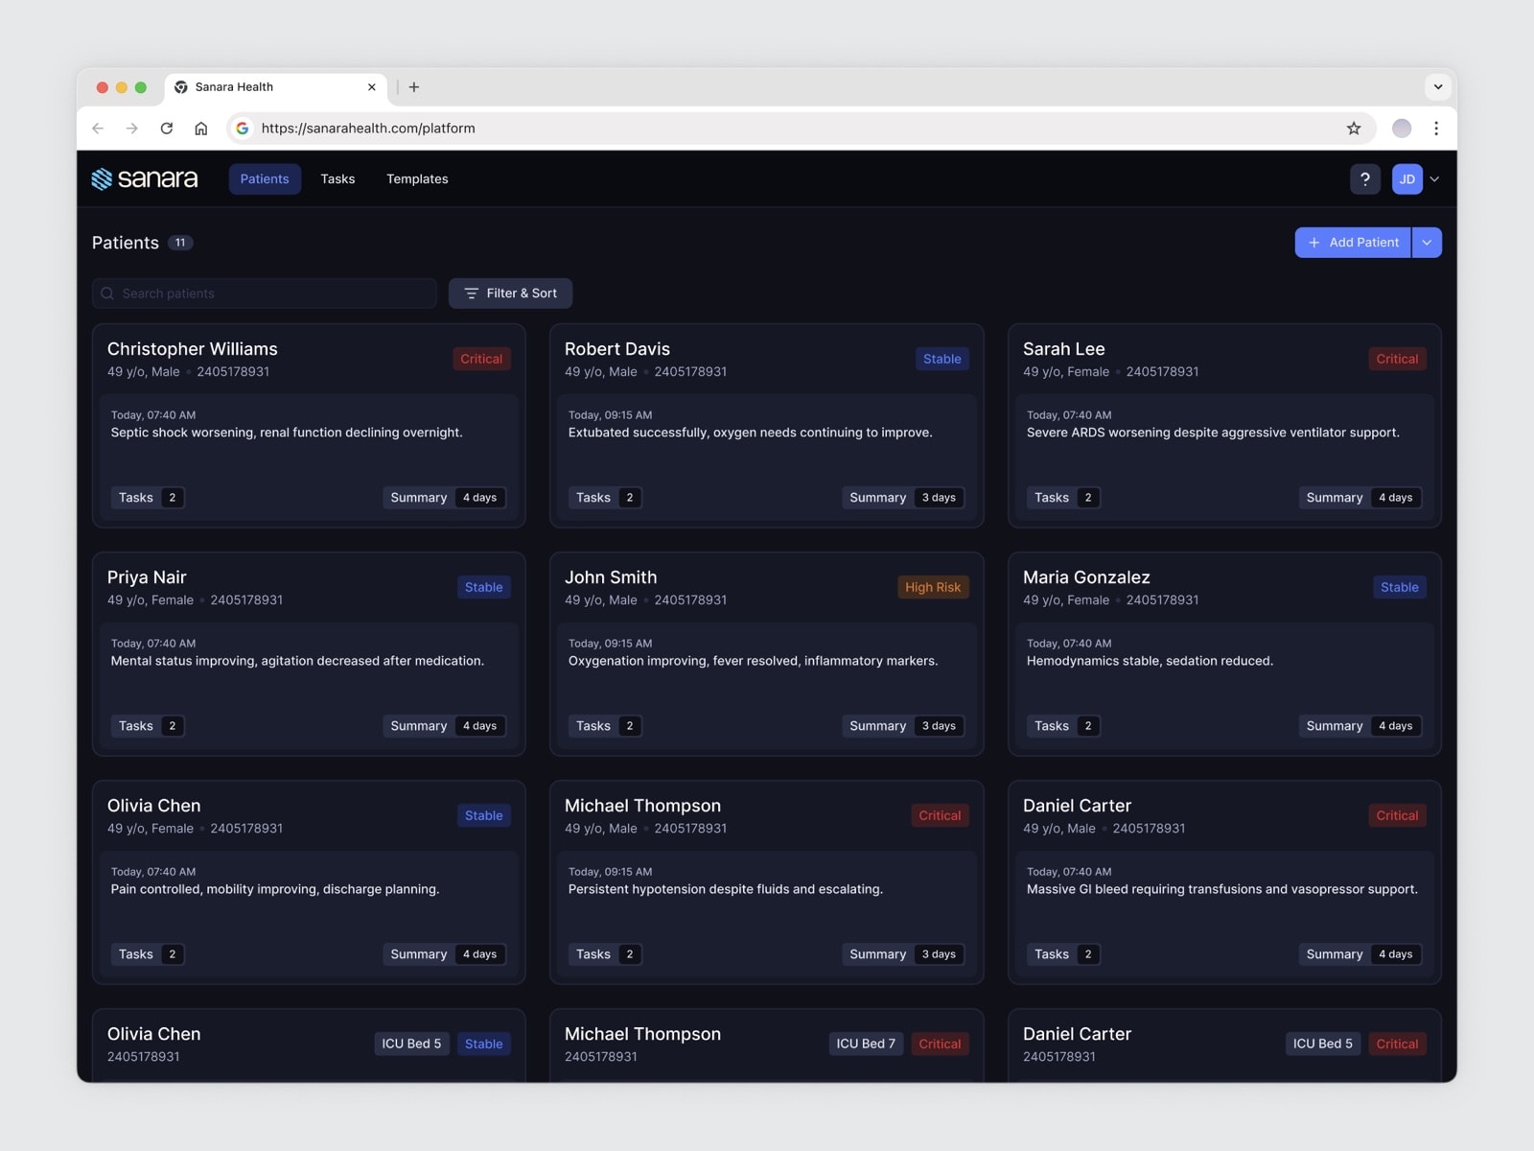This screenshot has width=1534, height=1151.
Task: Open Maria Gonzalez patient name
Action: point(1086,577)
